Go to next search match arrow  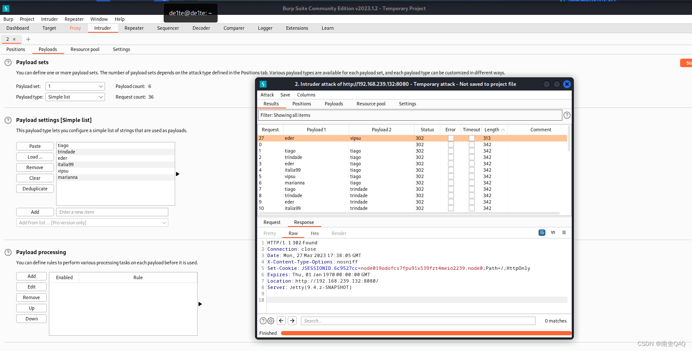tap(292, 321)
